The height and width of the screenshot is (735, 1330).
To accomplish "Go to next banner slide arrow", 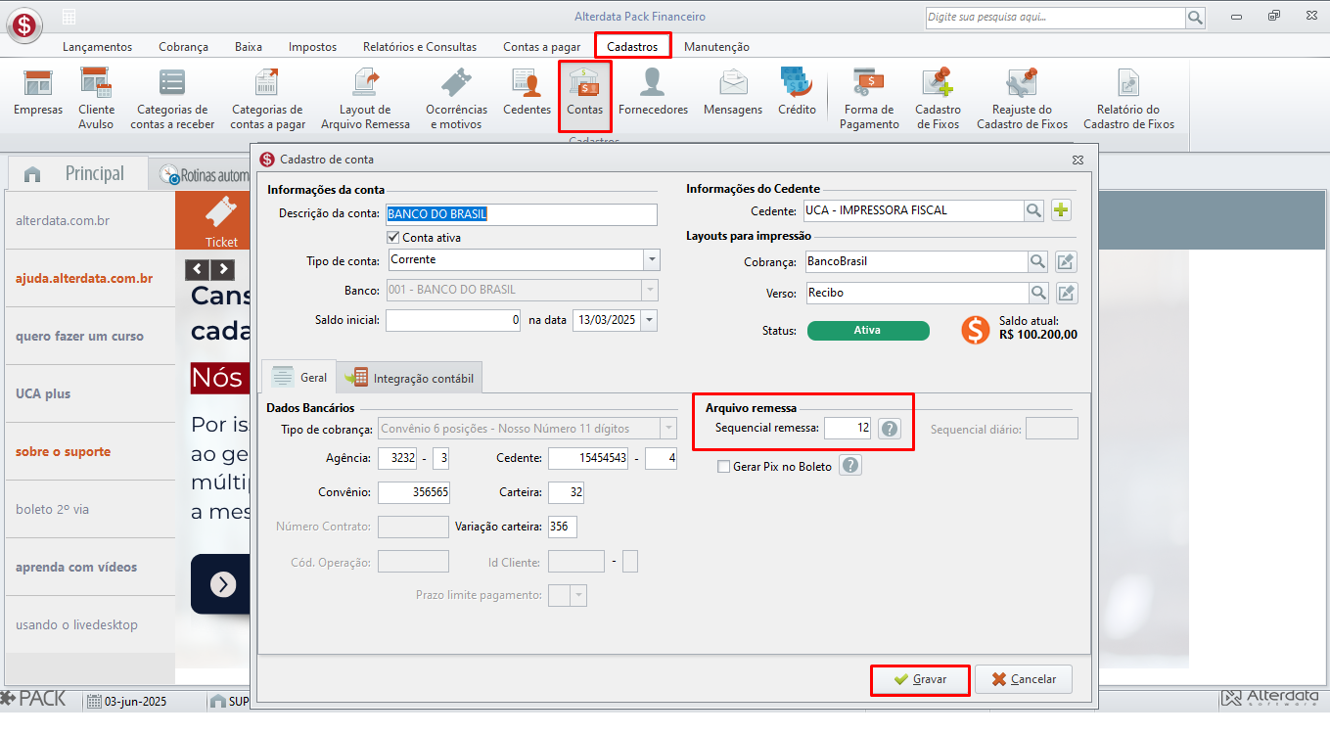I will 223,269.
